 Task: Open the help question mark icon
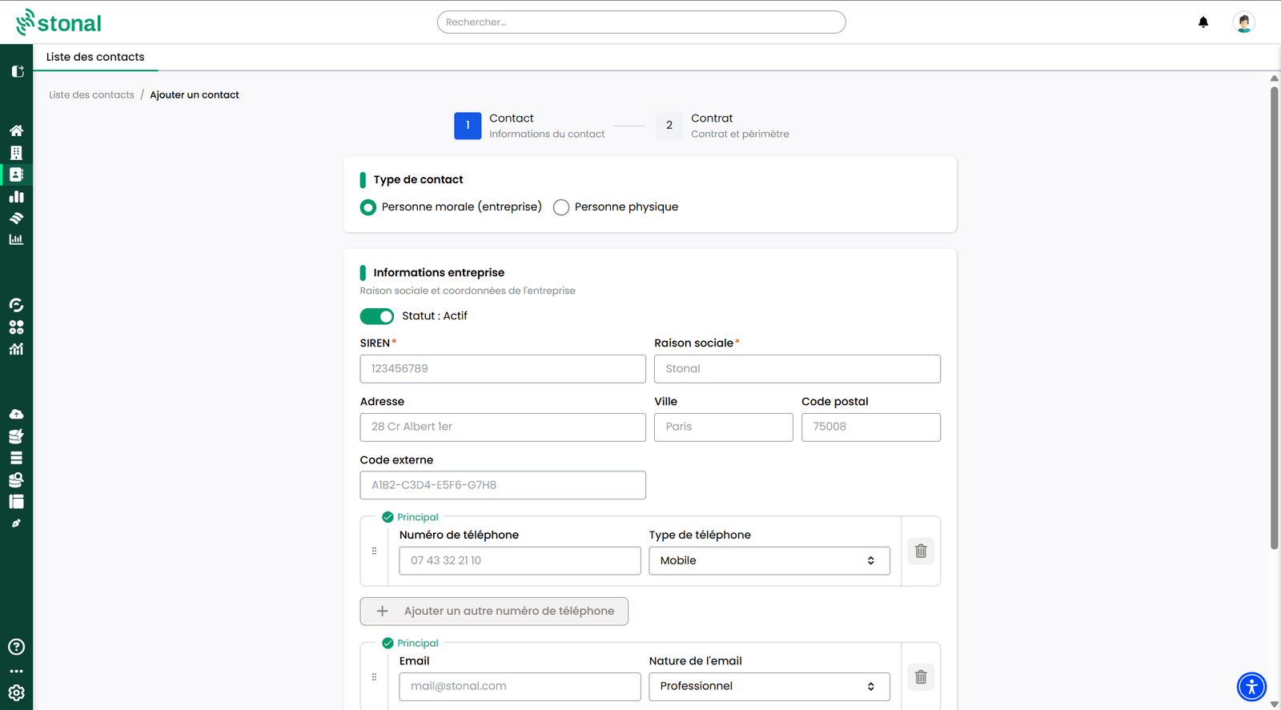point(16,647)
